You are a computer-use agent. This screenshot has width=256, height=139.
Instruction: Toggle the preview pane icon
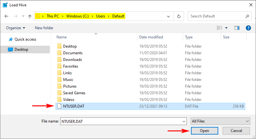point(237,28)
